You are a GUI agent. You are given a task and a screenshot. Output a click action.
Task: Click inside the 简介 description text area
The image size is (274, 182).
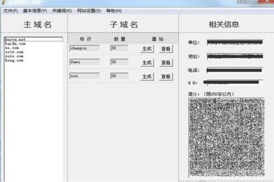[x=226, y=136]
